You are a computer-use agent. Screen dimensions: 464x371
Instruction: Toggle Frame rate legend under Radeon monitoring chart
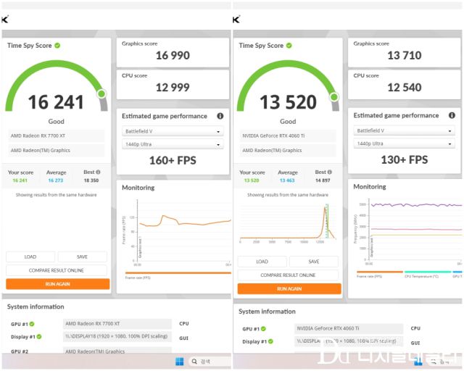[138, 278]
